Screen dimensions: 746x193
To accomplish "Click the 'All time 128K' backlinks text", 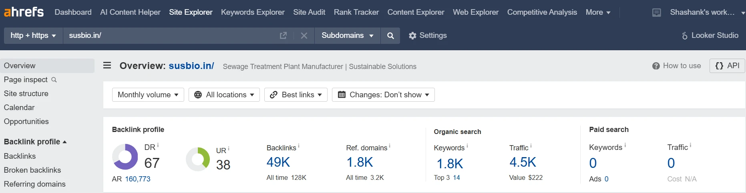I will pos(286,178).
